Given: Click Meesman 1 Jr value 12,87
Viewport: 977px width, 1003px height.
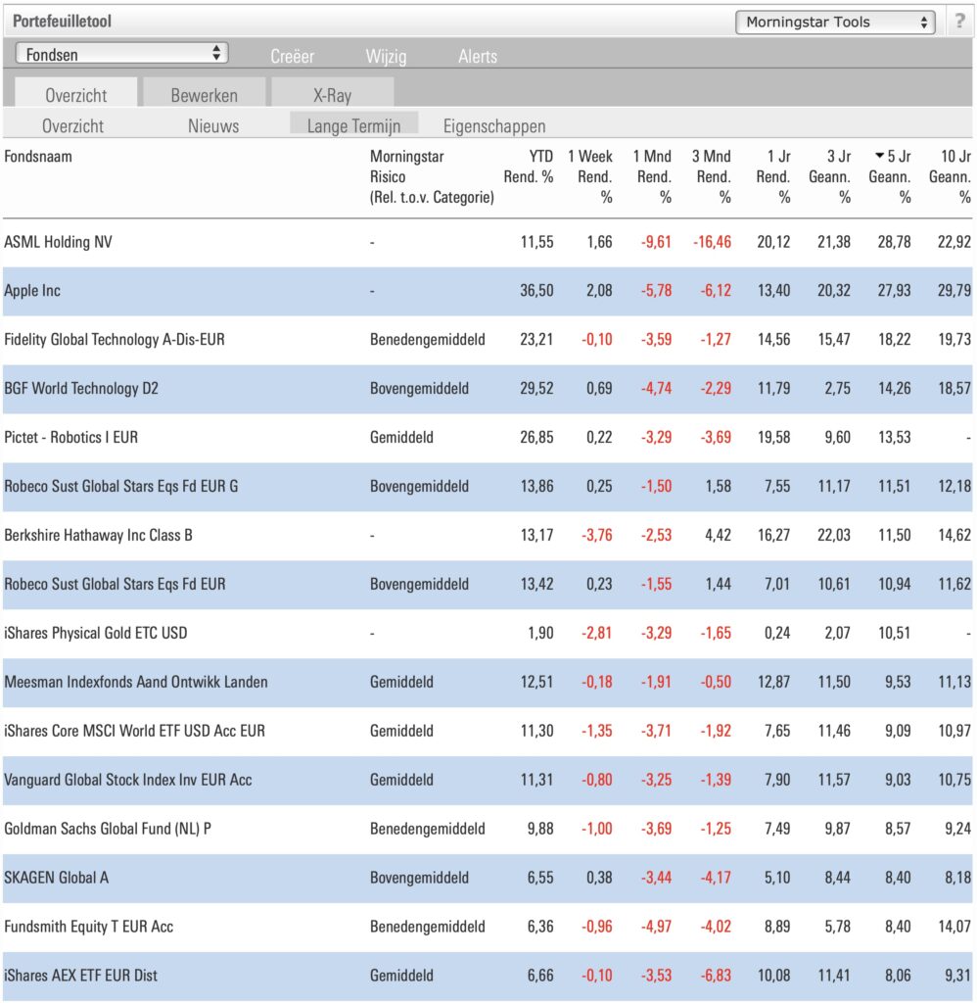Looking at the screenshot, I should [773, 682].
